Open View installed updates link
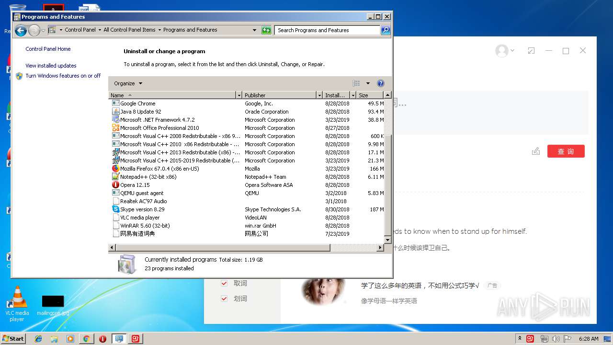This screenshot has width=613, height=345. point(51,66)
